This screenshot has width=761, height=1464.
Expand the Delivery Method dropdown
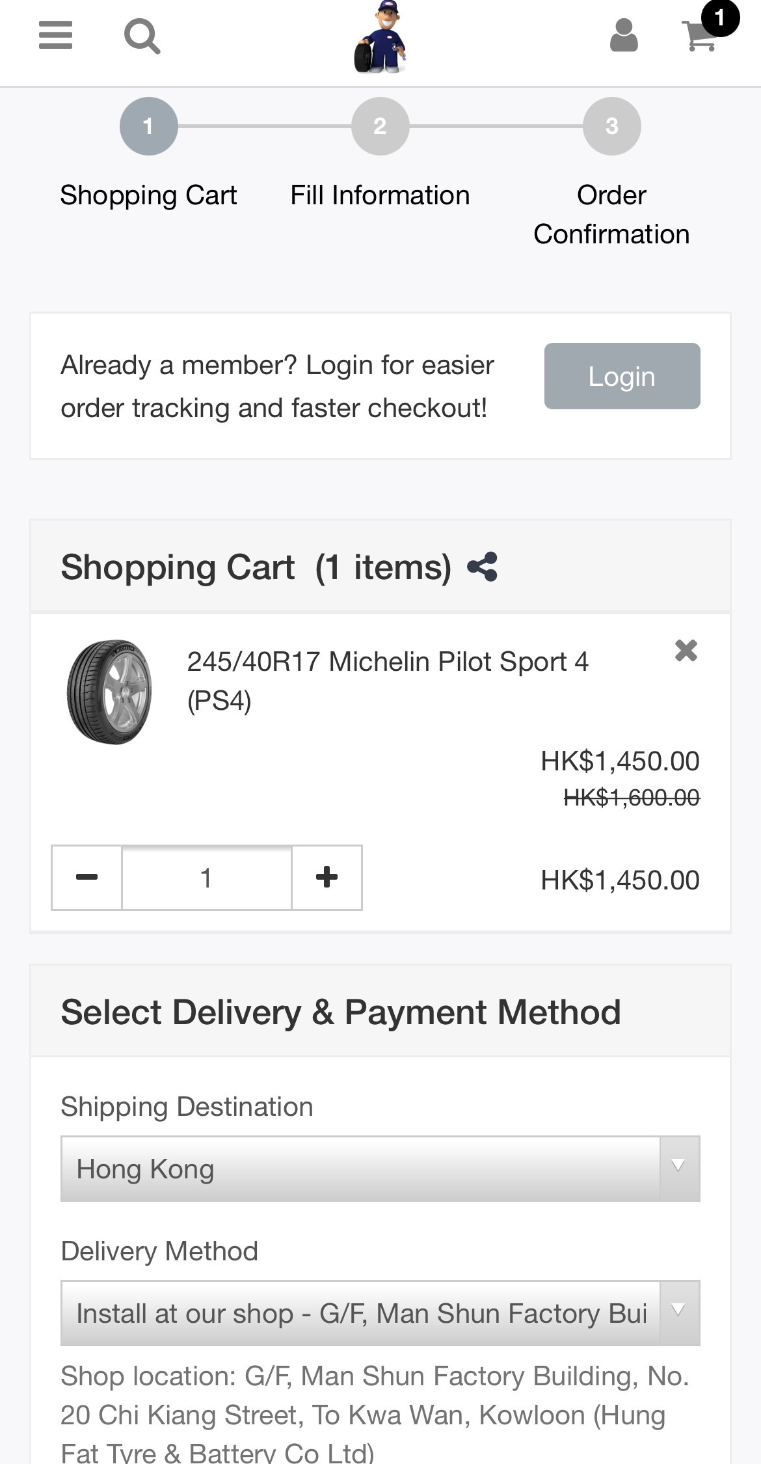click(380, 1313)
